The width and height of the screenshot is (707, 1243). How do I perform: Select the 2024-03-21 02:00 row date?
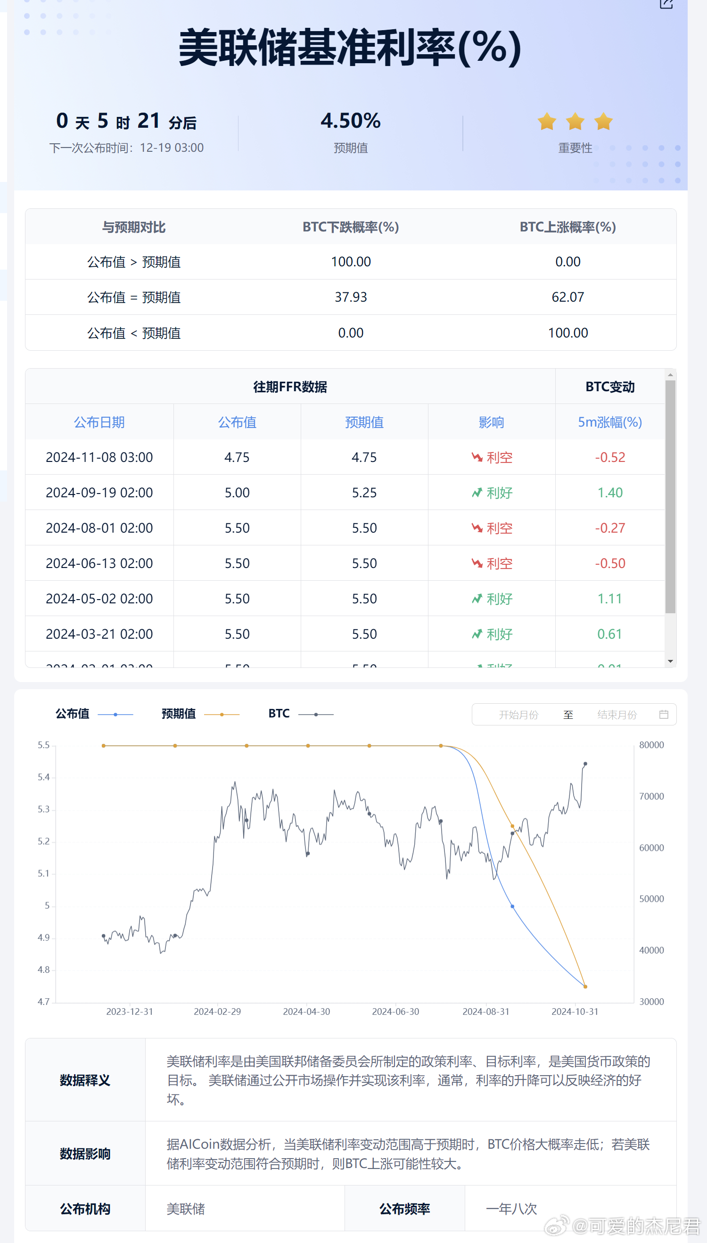coord(99,634)
